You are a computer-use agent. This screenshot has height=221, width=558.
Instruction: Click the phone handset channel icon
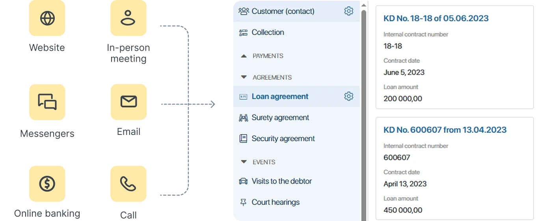click(128, 183)
